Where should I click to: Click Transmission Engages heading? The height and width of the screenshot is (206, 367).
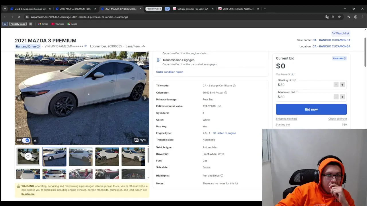[178, 60]
